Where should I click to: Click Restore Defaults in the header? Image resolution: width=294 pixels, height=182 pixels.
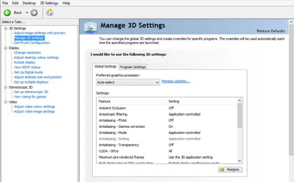(x=271, y=31)
